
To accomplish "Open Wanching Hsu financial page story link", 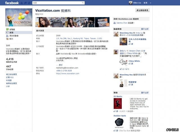I will tap(126, 75).
